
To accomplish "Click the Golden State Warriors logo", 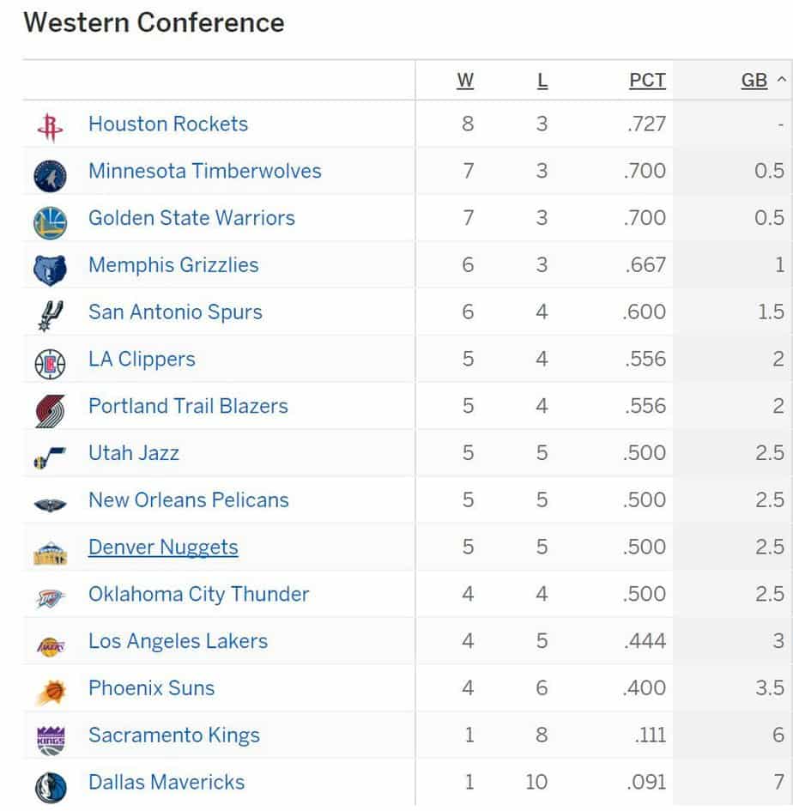I will tap(50, 223).
